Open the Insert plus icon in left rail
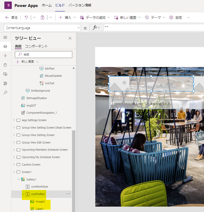This screenshot has height=212, width=204. point(5,56)
